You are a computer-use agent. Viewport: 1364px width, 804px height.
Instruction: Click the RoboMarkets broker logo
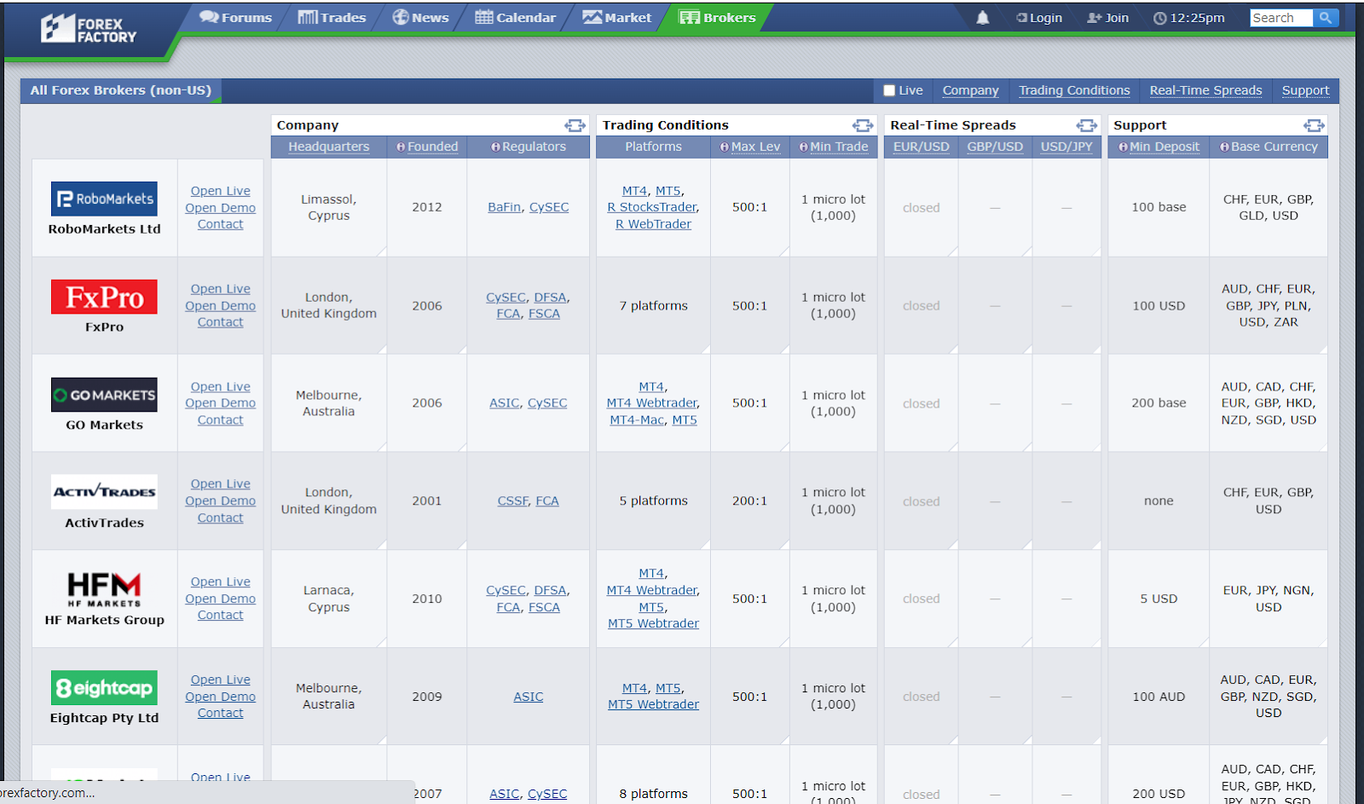104,199
